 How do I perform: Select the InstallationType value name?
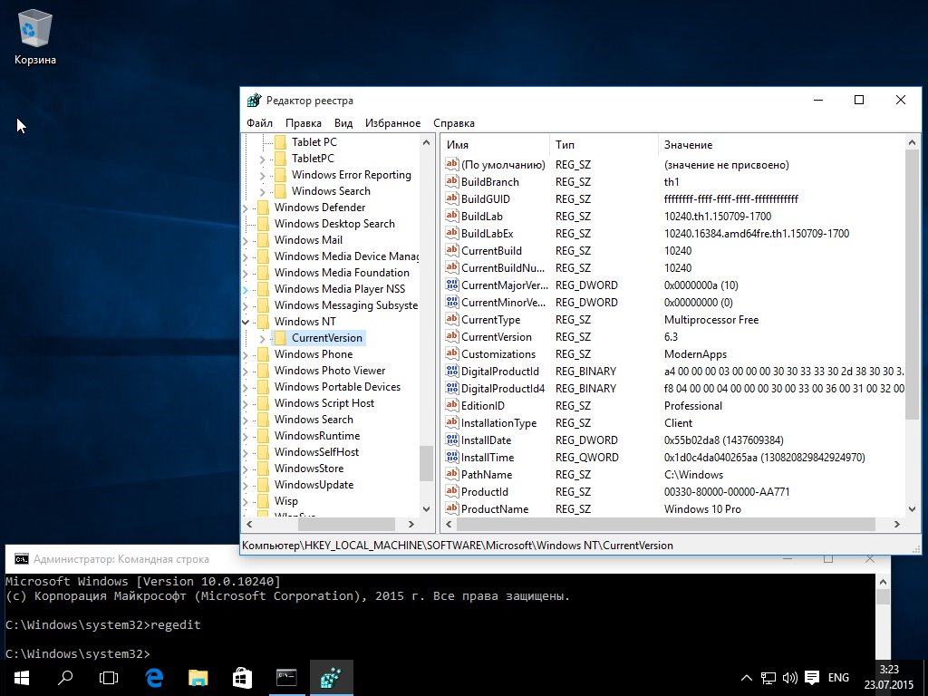499,422
